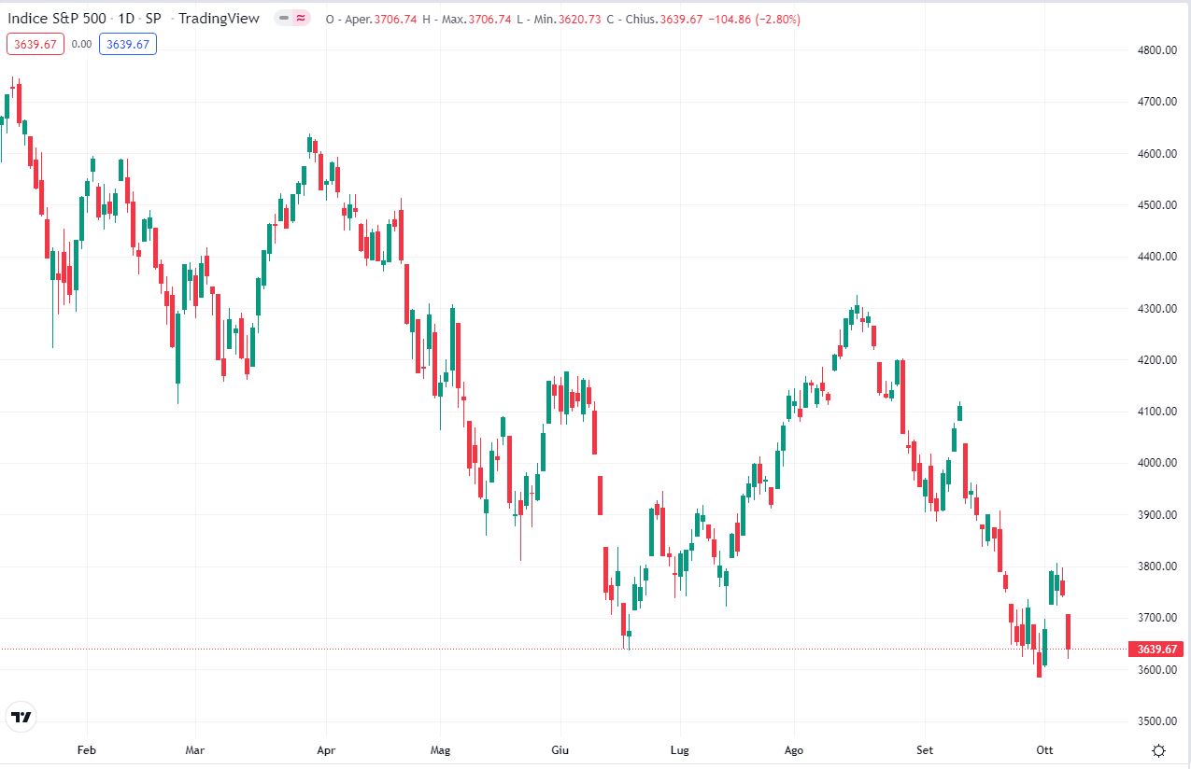Click the Mag label on the time axis
The image size is (1191, 769).
coord(441,749)
